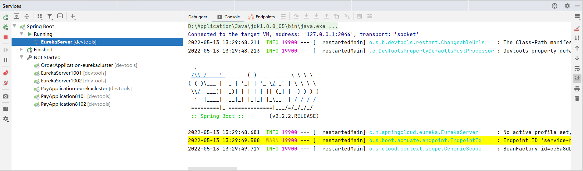Restore layout icon in left toolbar
This screenshot has width=583, height=171.
point(6,109)
